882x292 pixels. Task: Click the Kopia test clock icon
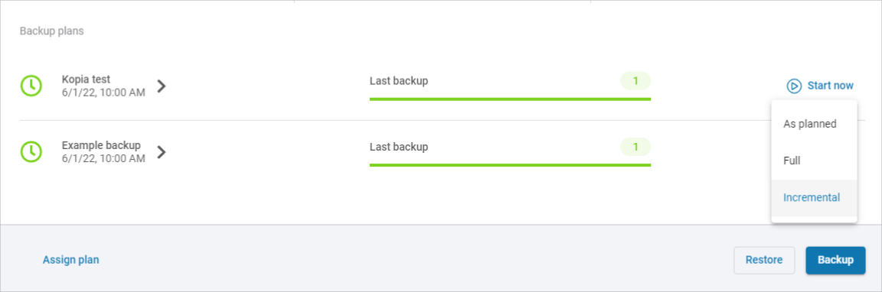[x=31, y=86]
